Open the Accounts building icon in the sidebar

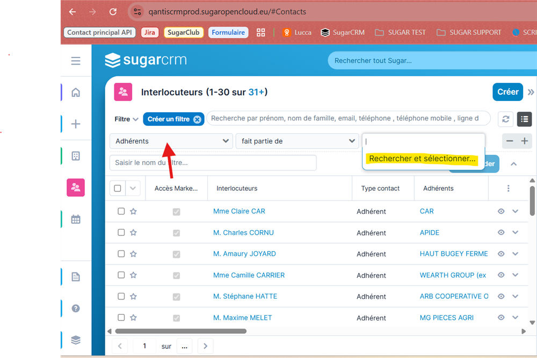pyautogui.click(x=76, y=156)
